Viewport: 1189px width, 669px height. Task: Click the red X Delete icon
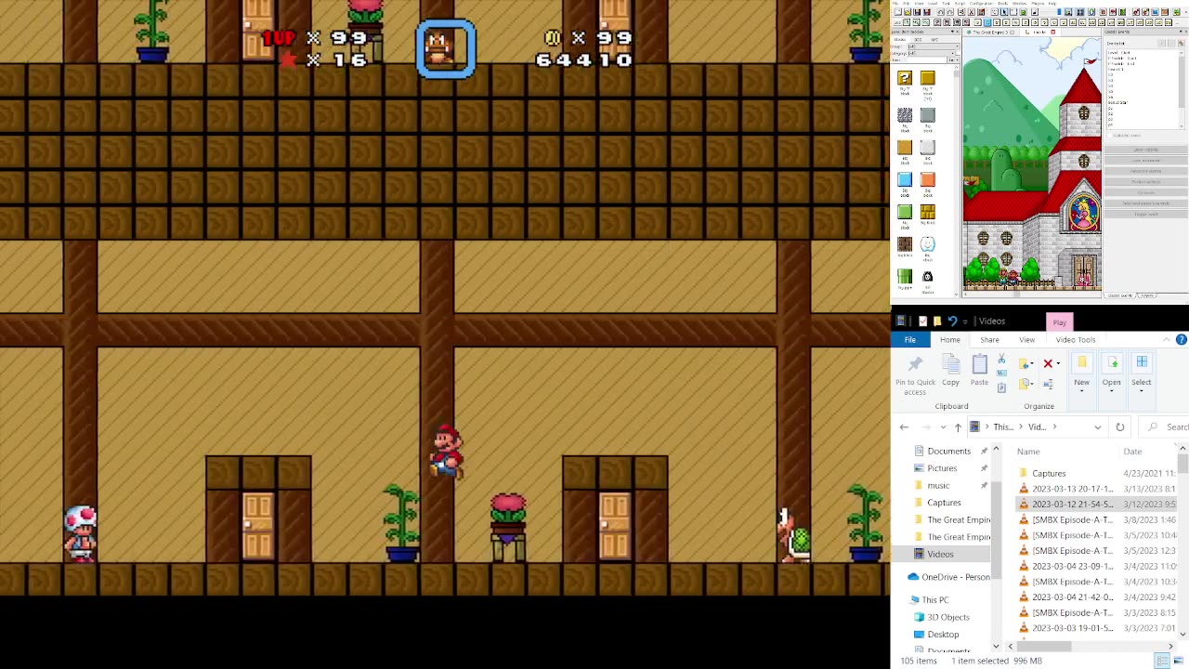[1048, 363]
